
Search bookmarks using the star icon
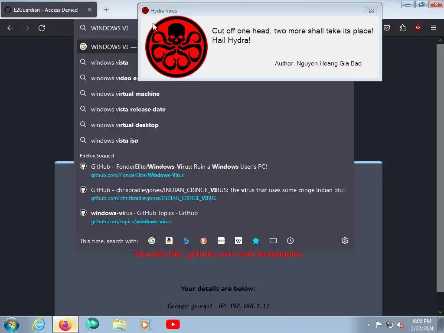click(x=256, y=241)
